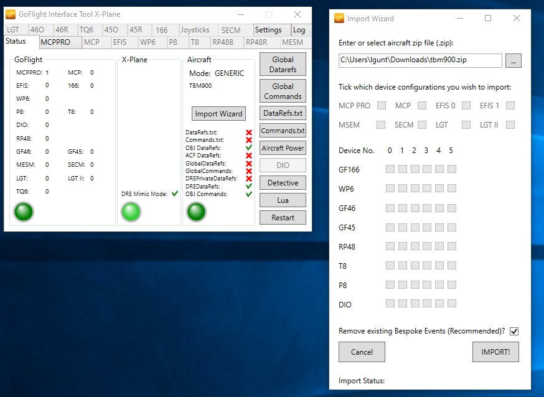The height and width of the screenshot is (397, 544).
Task: Click the GoFlight Interface Tool title icon
Action: coord(11,14)
